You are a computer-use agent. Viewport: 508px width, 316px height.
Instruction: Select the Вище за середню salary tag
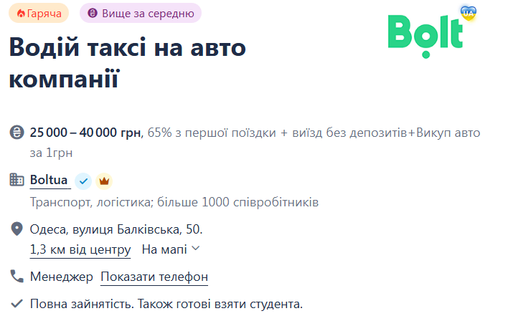pyautogui.click(x=141, y=14)
